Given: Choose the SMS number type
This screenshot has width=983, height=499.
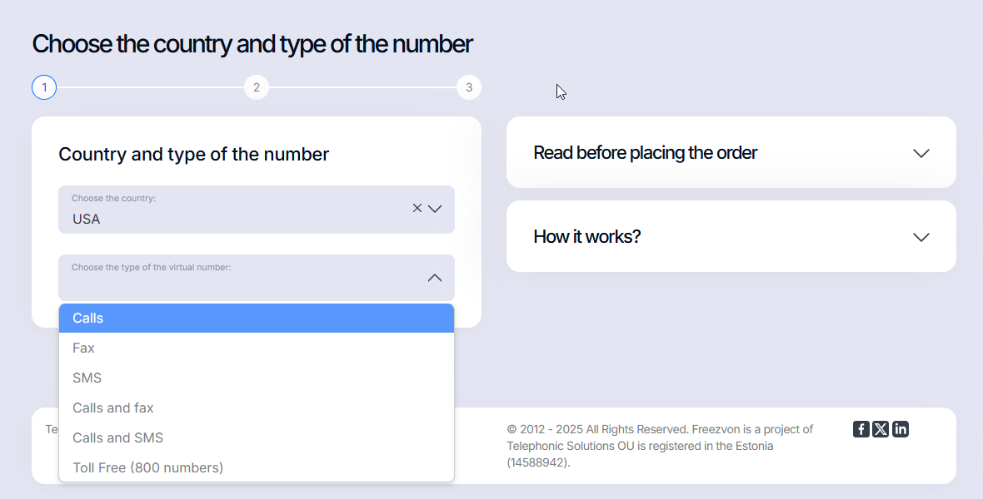Looking at the screenshot, I should tap(257, 378).
